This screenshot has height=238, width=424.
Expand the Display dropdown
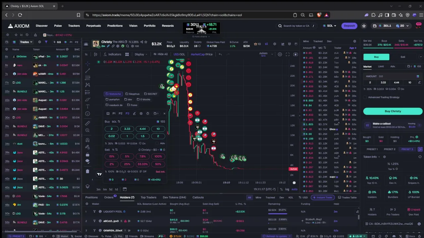[141, 54]
